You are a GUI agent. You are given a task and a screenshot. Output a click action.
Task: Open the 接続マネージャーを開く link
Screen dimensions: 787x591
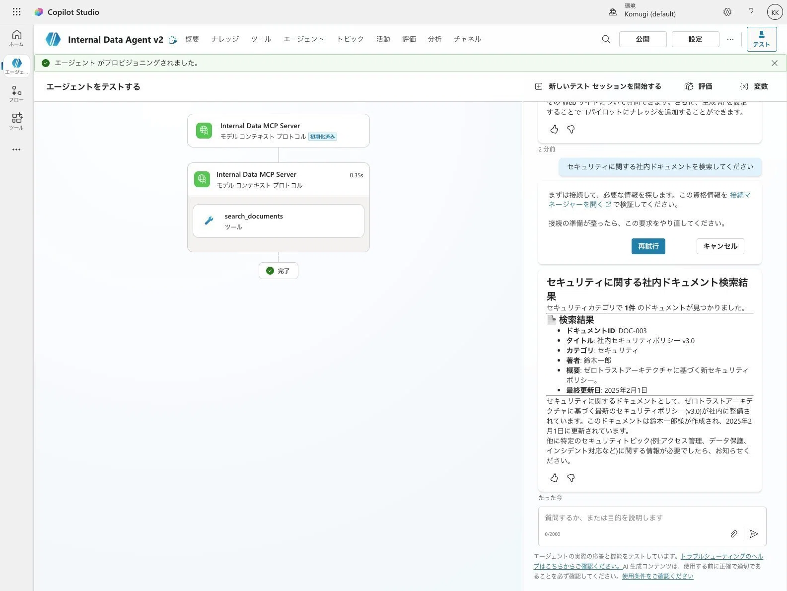(649, 200)
